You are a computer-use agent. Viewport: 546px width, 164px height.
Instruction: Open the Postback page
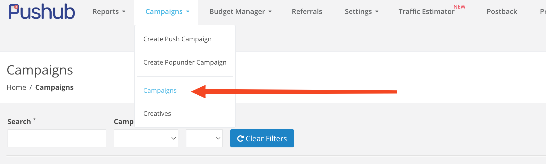pyautogui.click(x=502, y=12)
